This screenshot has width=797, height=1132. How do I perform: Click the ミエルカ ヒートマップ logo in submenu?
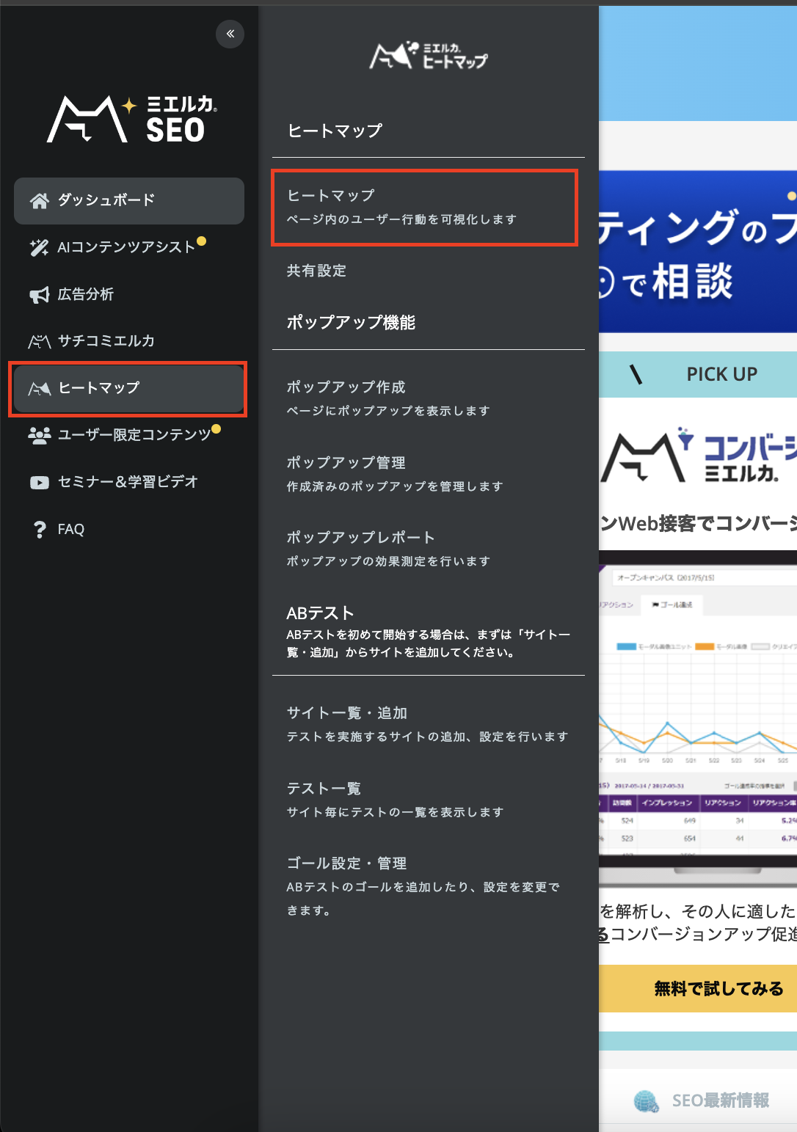(x=428, y=56)
